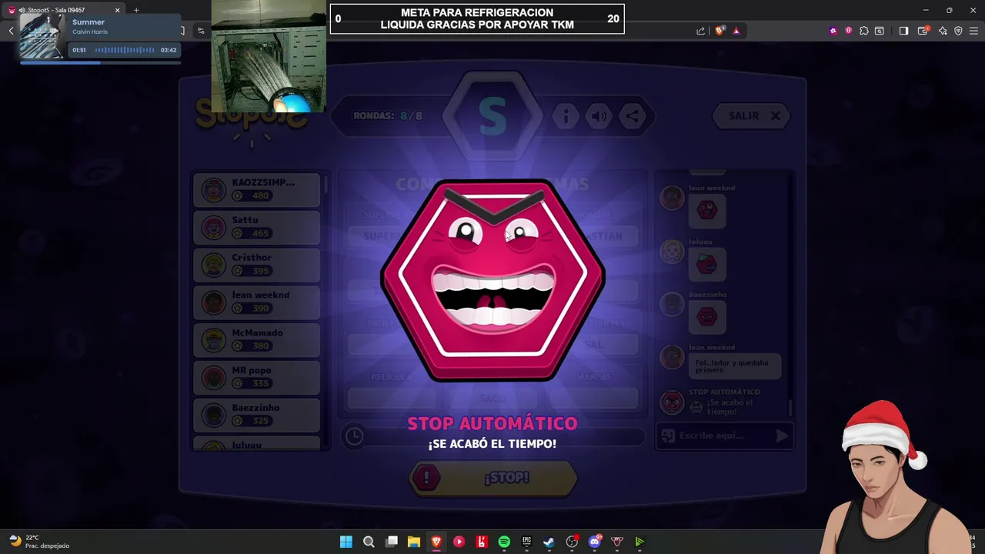Select player Cristhor in ranking list
Screen dimensions: 985x554
[256, 265]
